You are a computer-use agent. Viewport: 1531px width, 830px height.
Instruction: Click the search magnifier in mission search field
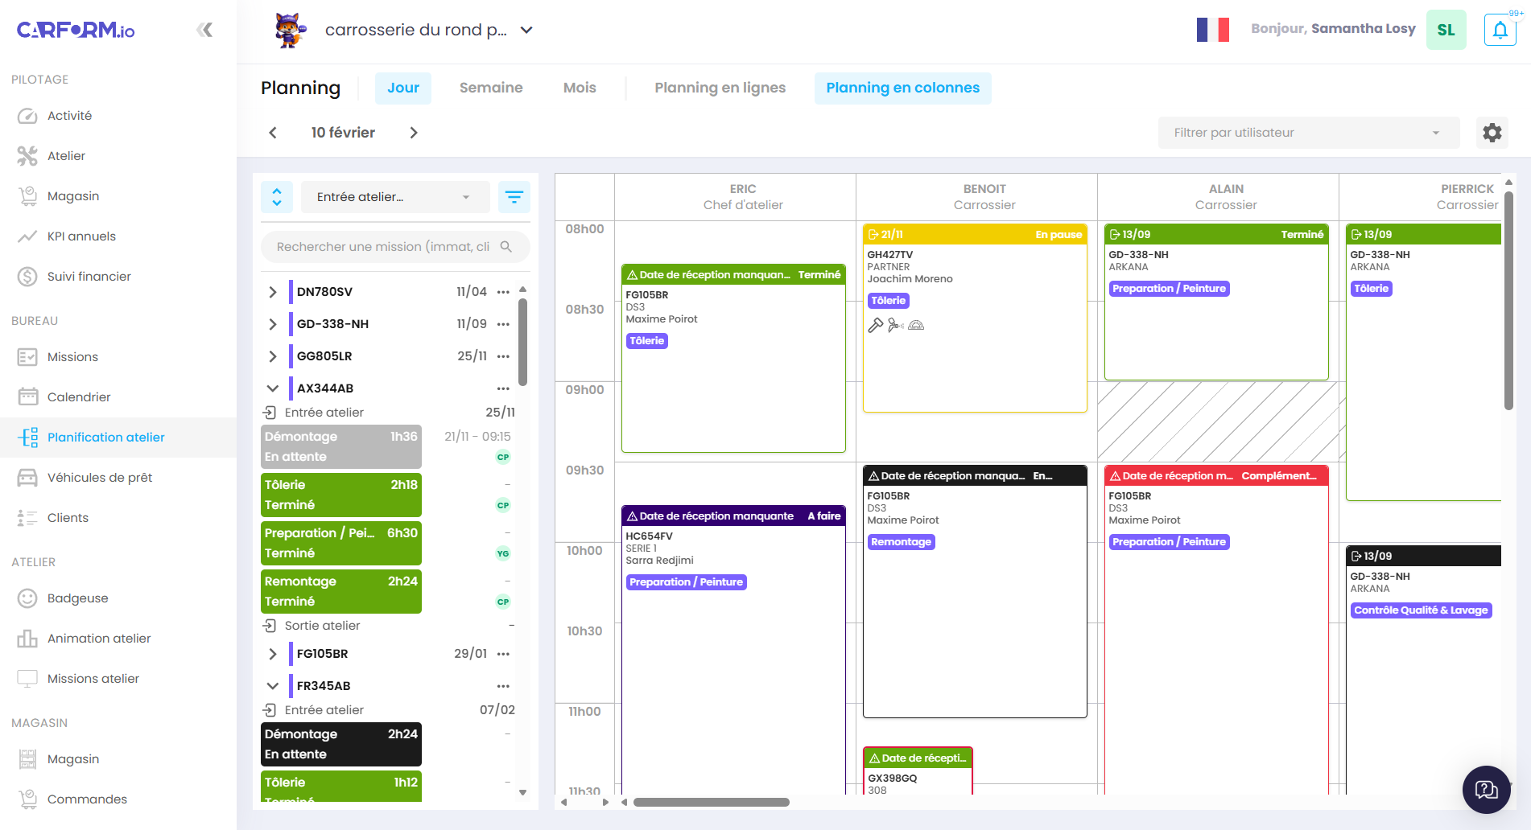coord(507,247)
